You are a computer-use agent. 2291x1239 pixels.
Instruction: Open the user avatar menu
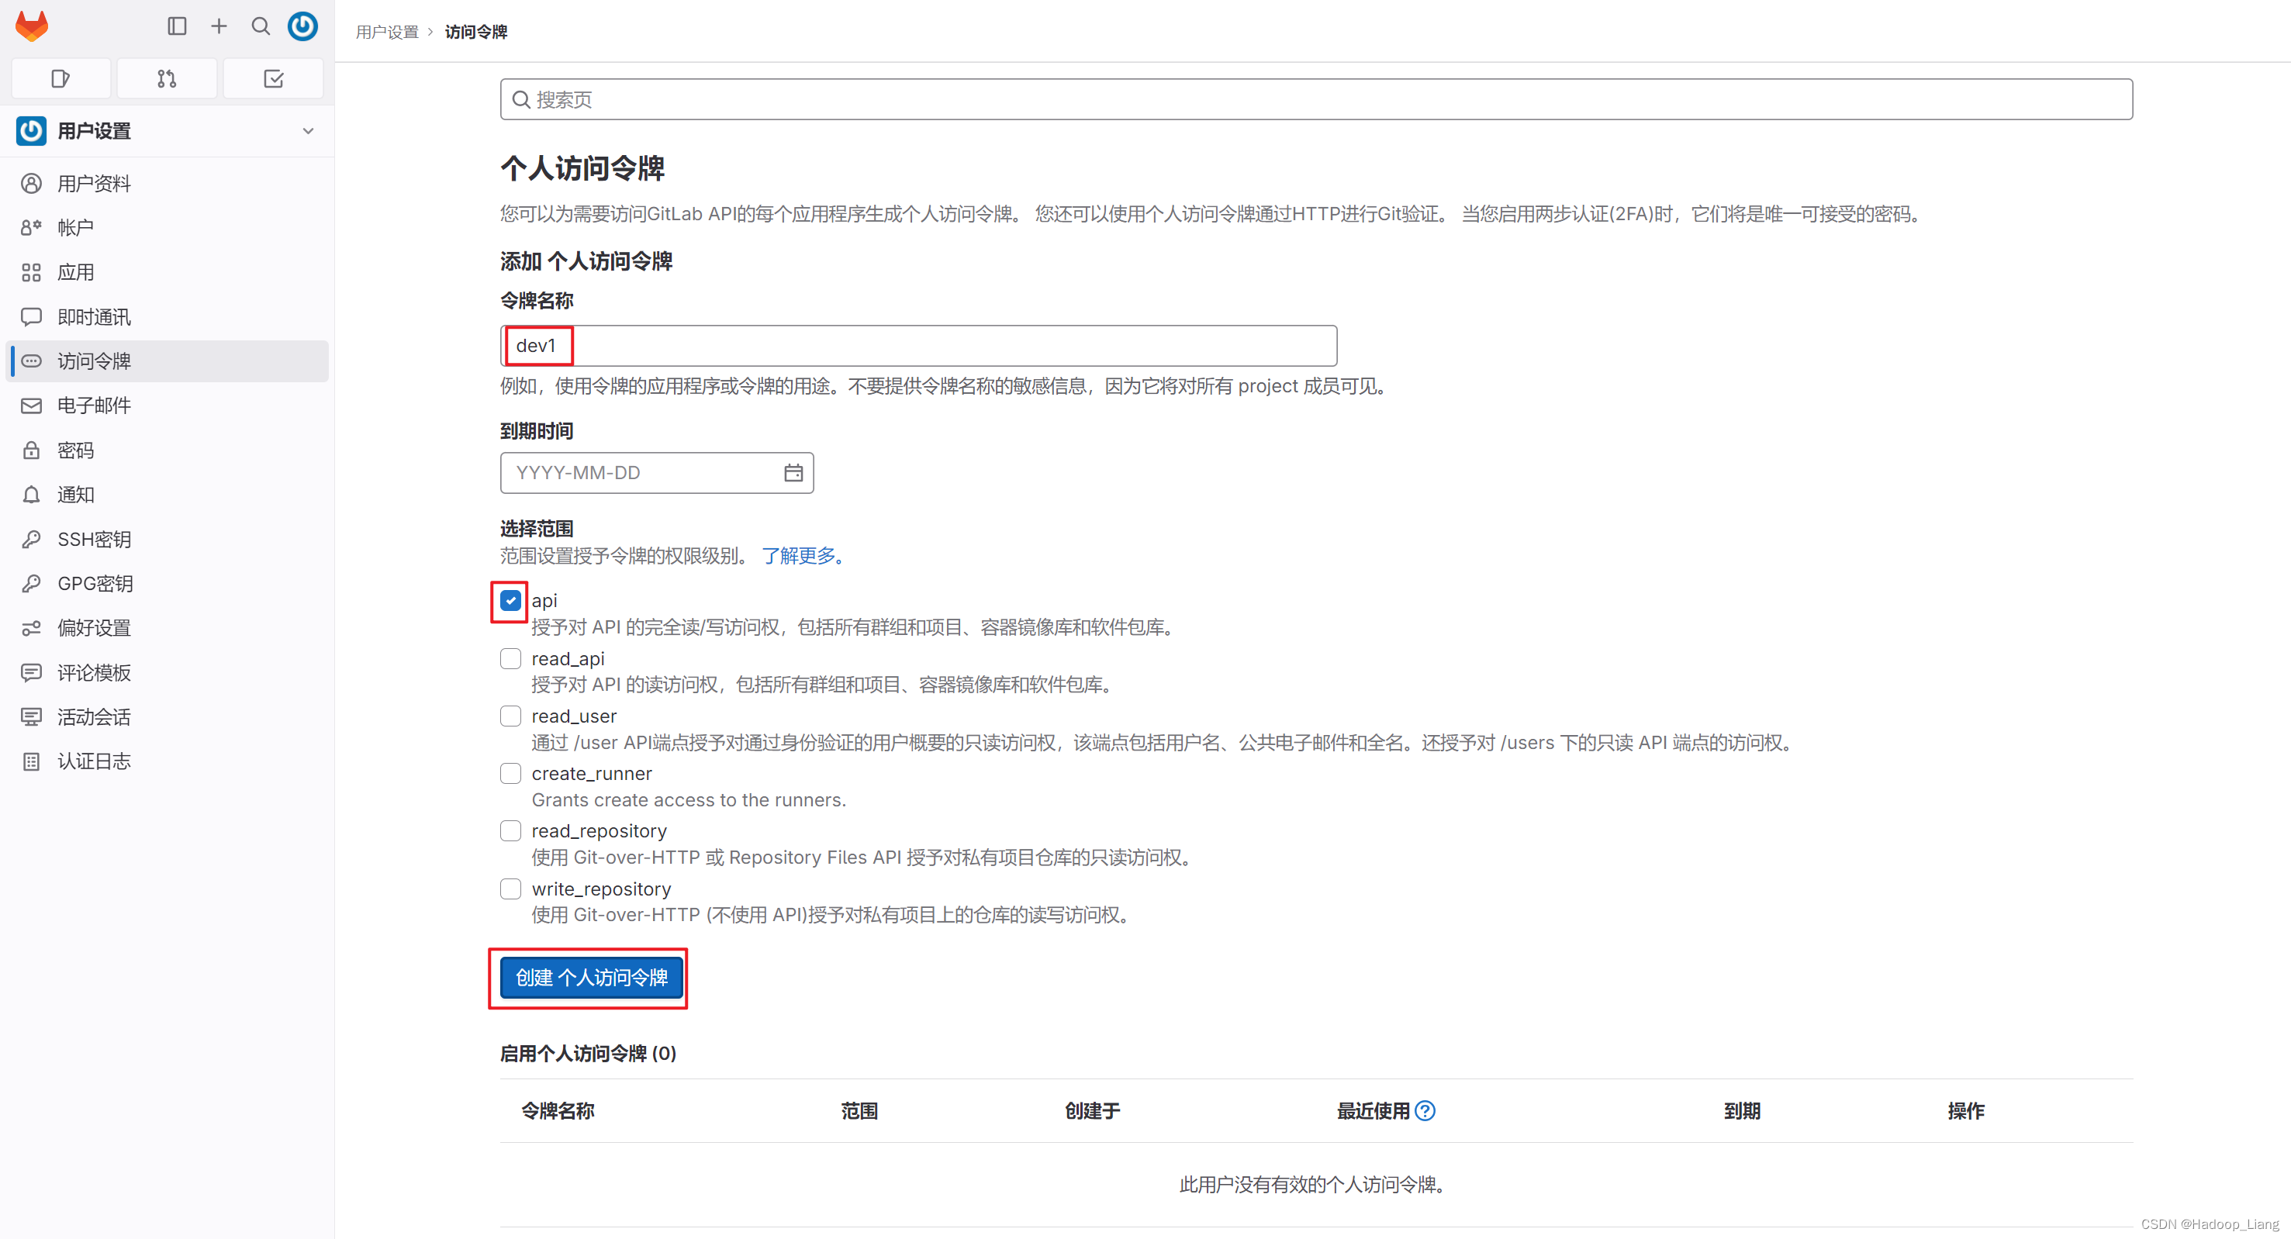(302, 26)
